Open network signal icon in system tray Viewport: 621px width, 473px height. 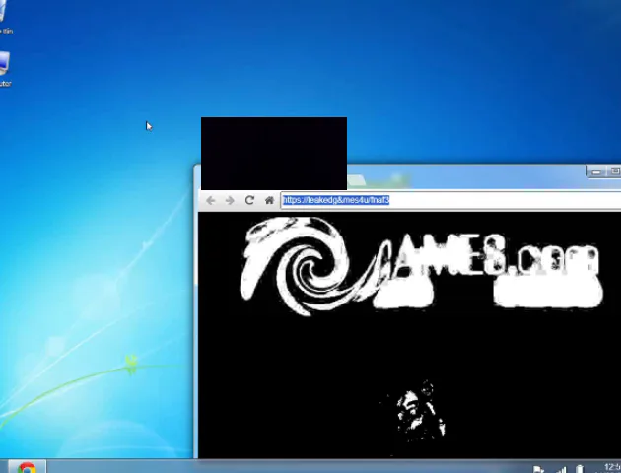pyautogui.click(x=561, y=470)
